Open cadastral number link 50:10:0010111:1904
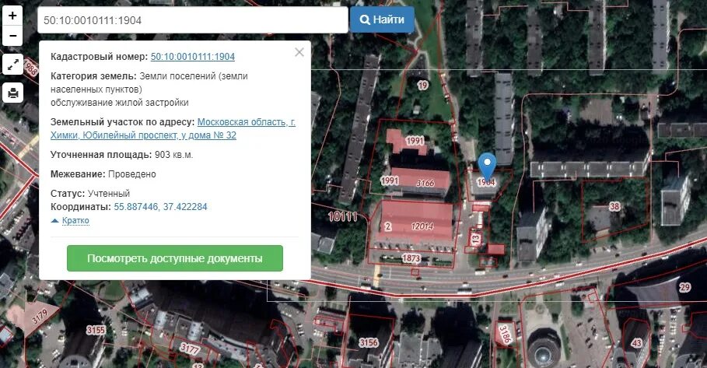This screenshot has height=368, width=707. (x=193, y=56)
